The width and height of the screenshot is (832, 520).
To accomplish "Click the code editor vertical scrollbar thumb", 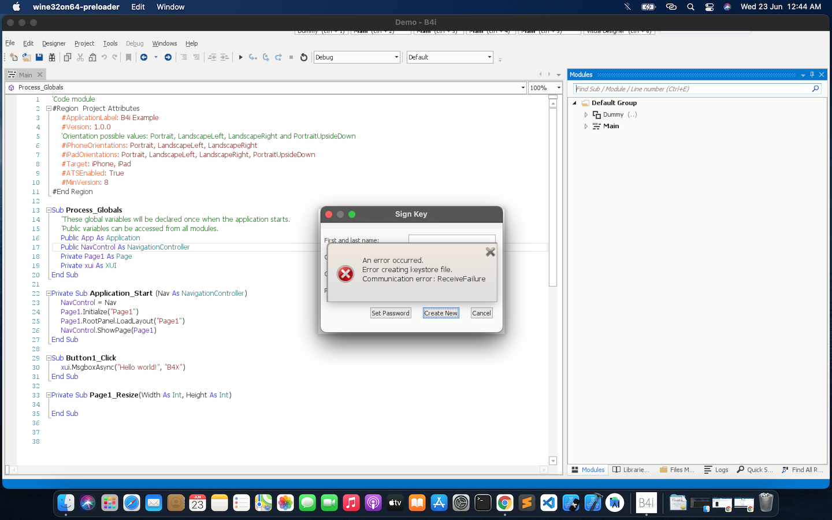I will tap(553, 196).
